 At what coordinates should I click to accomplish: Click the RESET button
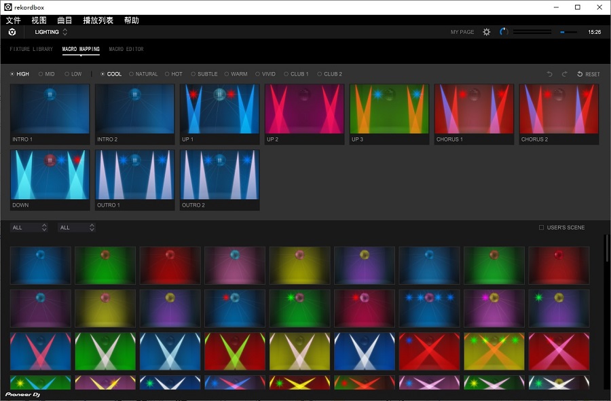589,74
